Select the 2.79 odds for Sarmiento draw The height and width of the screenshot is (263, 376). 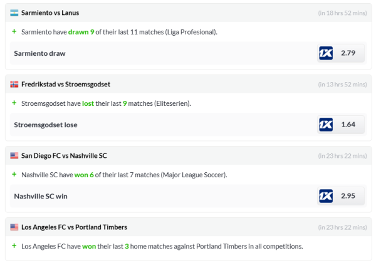tap(348, 53)
